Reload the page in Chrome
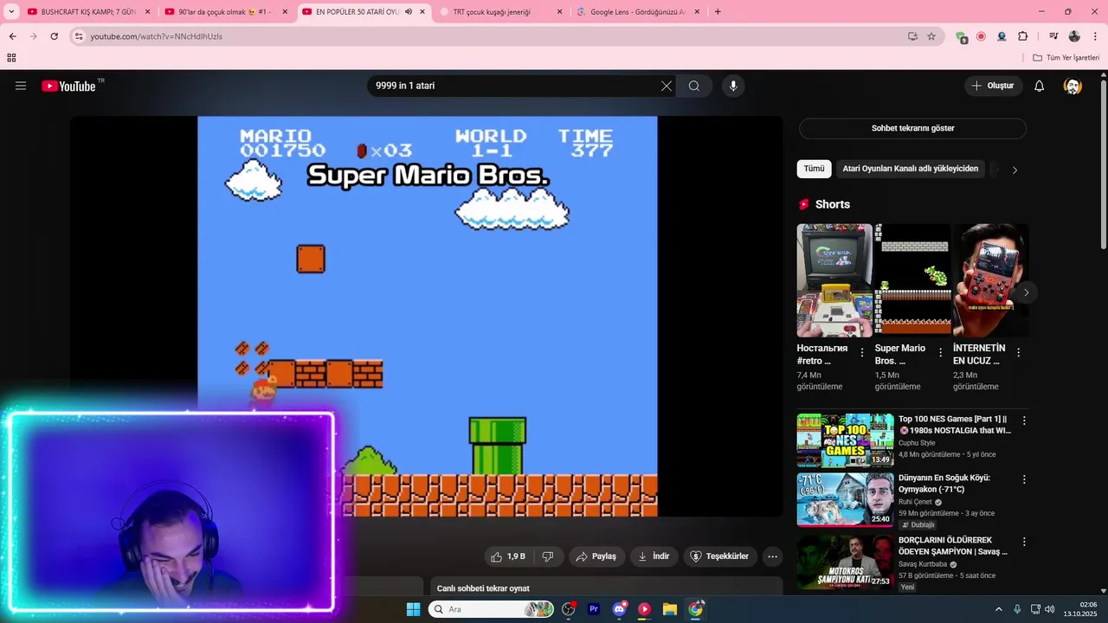Screen dimensions: 1108x623 (x=54, y=36)
